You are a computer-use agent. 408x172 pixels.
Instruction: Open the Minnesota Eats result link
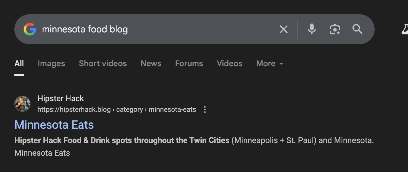(x=54, y=125)
